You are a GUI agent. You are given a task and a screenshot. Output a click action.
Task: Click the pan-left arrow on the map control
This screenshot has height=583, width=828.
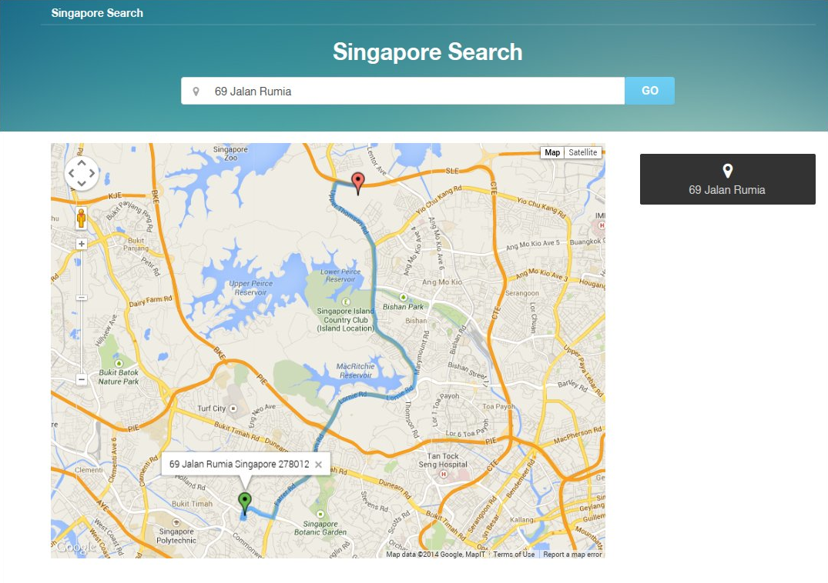[71, 173]
